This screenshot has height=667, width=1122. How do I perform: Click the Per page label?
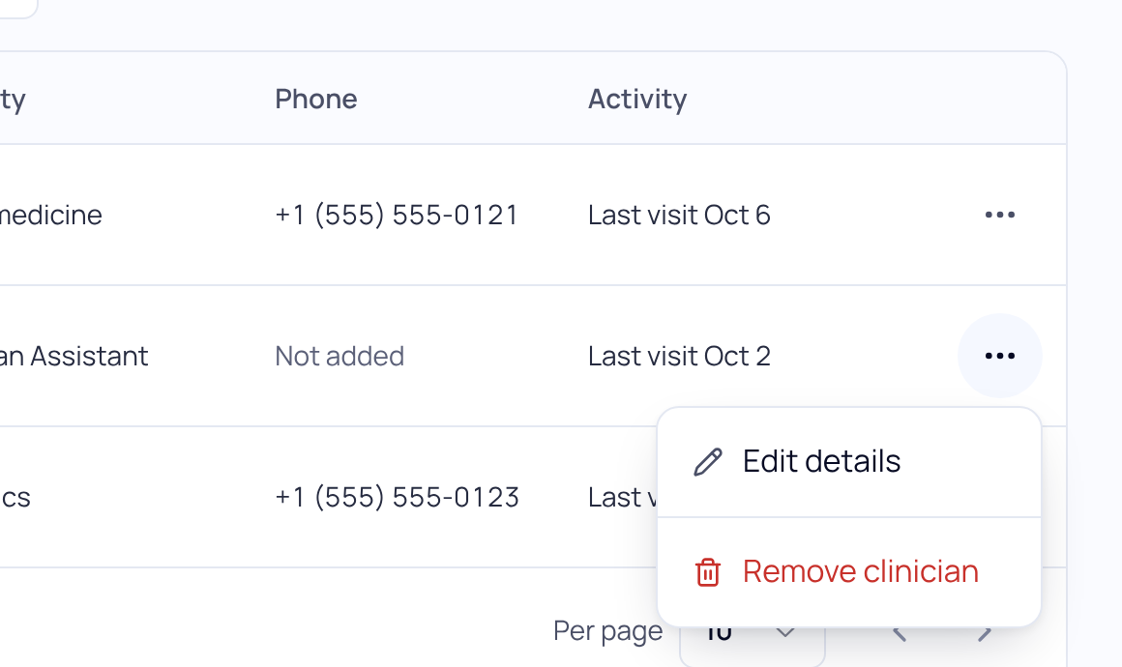(x=607, y=632)
